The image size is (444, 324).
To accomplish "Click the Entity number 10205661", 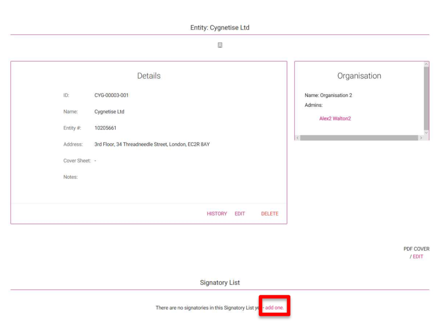I will tap(105, 128).
